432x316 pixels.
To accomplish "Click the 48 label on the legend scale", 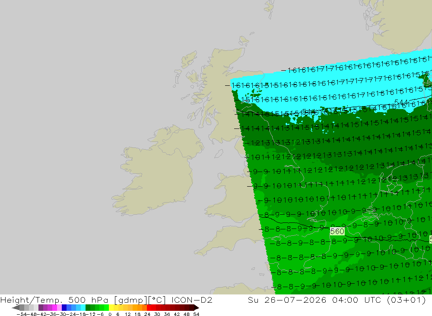I will 187,314.
